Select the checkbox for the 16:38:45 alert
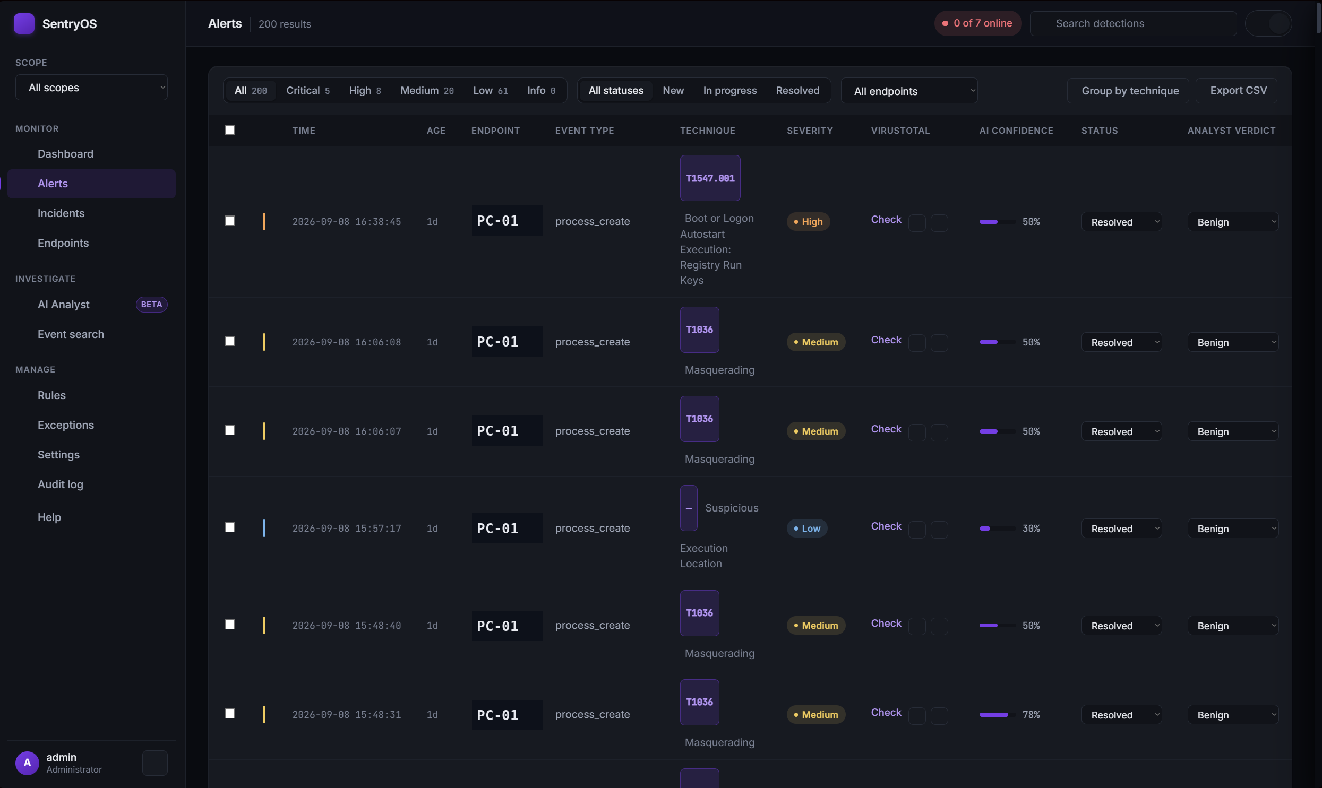 (229, 221)
